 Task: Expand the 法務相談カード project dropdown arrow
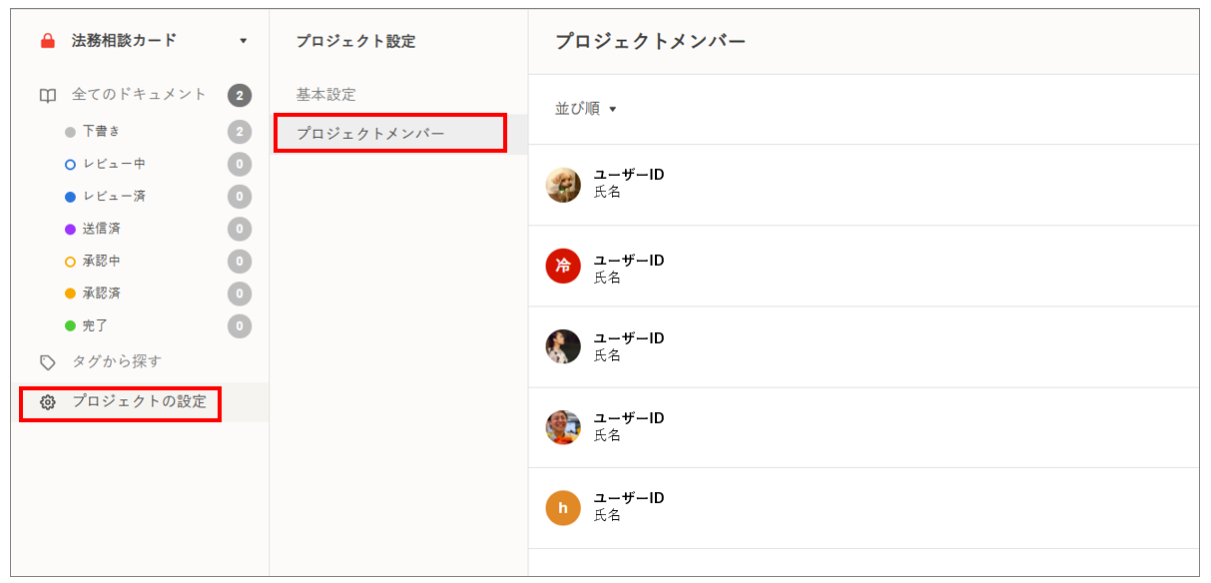click(x=243, y=42)
